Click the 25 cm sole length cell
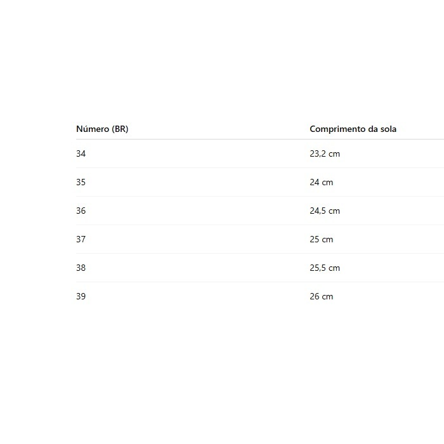This screenshot has height=444, width=444. pyautogui.click(x=321, y=239)
